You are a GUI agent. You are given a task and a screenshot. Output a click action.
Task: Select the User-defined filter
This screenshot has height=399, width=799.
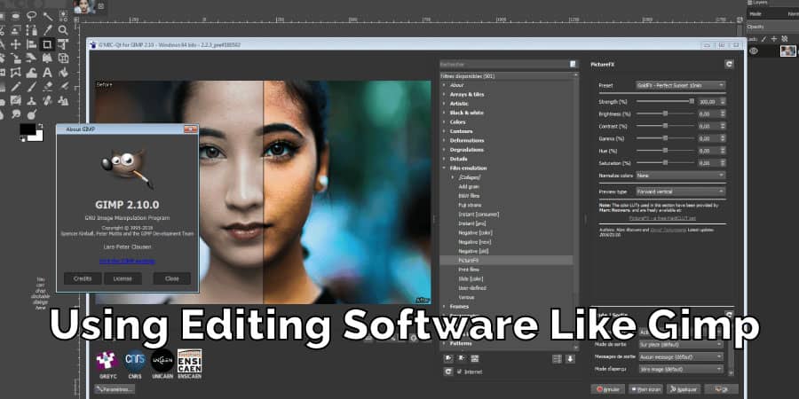tap(472, 288)
